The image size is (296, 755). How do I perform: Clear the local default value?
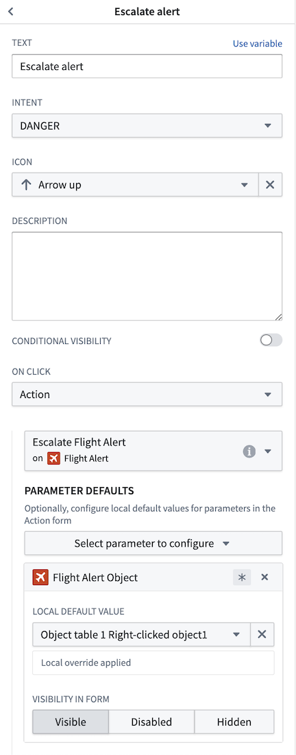click(x=262, y=634)
